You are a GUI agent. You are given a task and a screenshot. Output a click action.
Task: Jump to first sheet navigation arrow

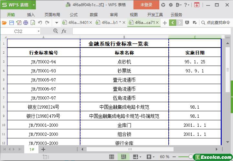point(4,149)
